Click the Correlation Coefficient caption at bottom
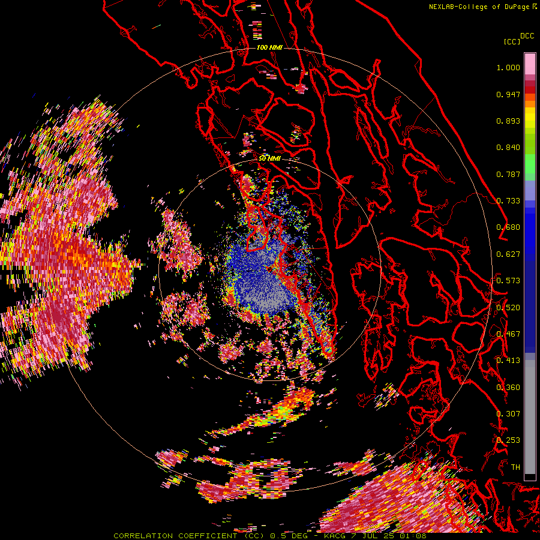This screenshot has width=540, height=540. (189, 536)
